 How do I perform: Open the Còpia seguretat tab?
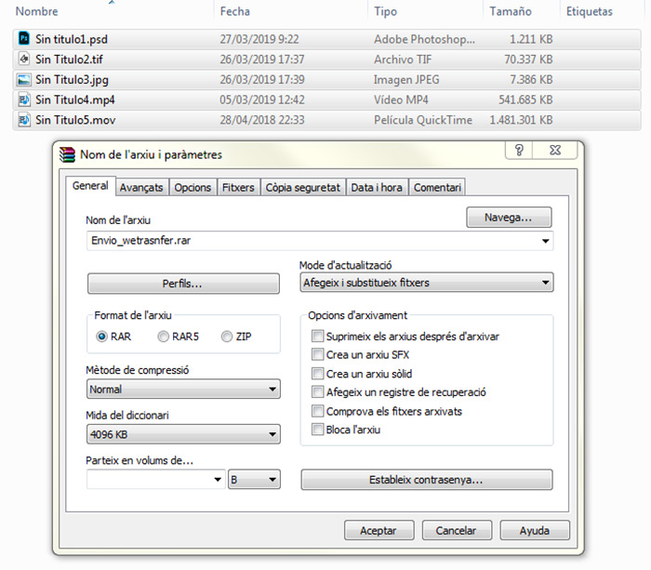[x=302, y=187]
